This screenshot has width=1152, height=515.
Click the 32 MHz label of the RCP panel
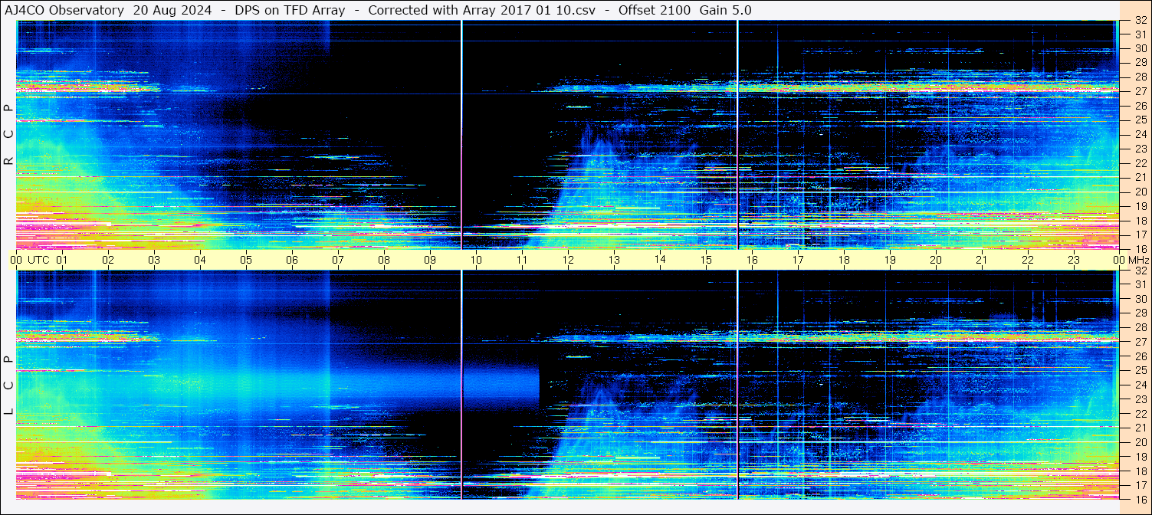(x=1140, y=20)
